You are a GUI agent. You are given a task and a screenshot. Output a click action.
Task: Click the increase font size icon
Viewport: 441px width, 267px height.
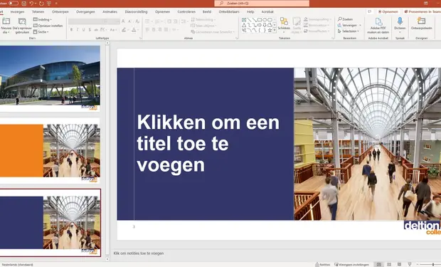pos(123,21)
